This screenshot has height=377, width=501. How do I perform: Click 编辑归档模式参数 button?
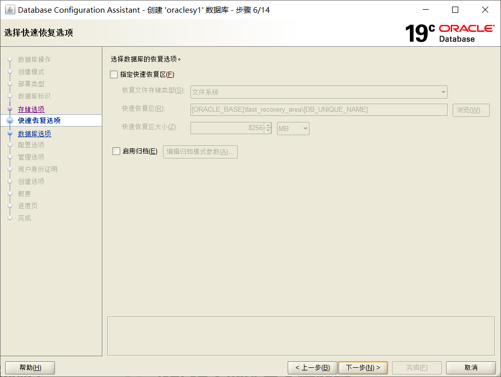coord(200,151)
